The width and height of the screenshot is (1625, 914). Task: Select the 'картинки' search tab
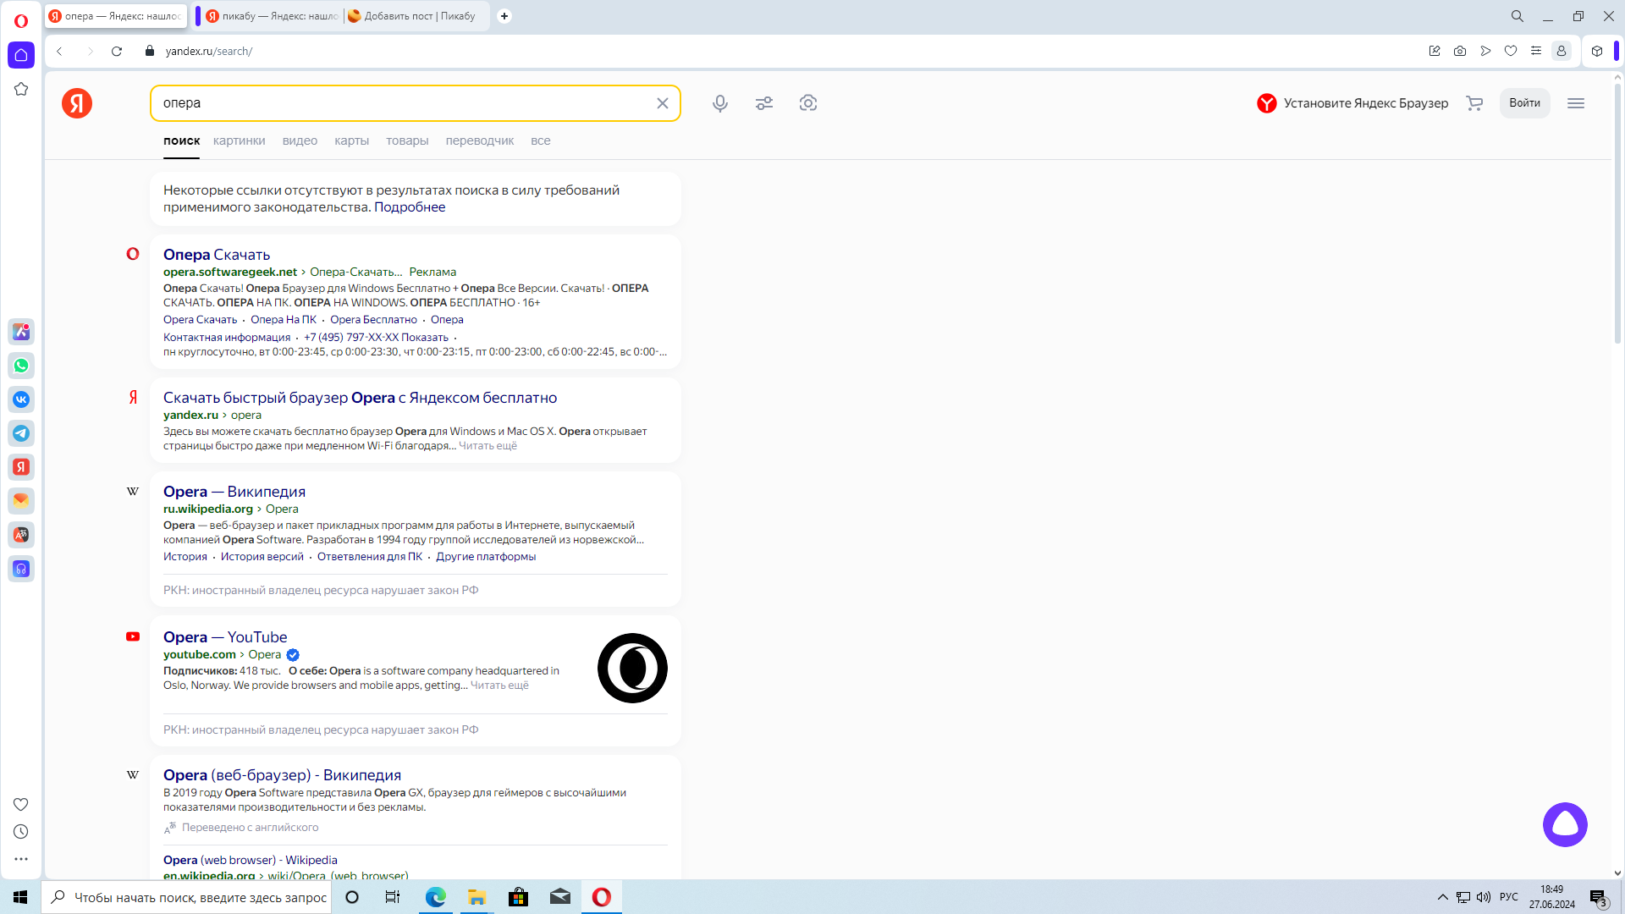point(240,140)
